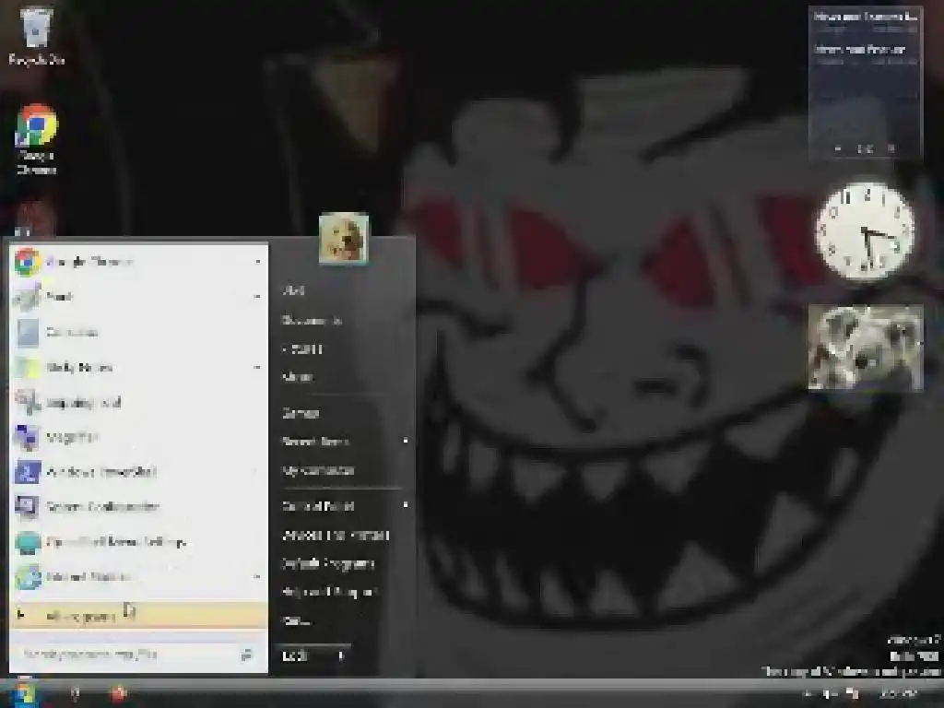Open the Recycle Bin desktop icon
944x708 pixels.
click(36, 36)
